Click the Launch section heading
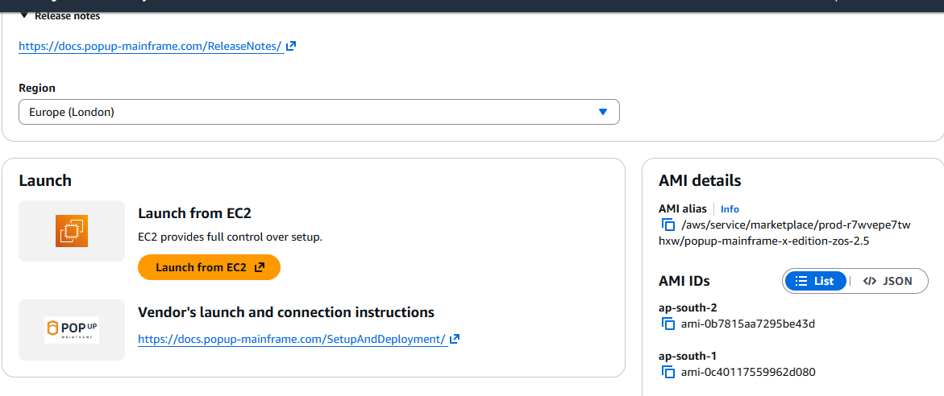 coord(45,180)
